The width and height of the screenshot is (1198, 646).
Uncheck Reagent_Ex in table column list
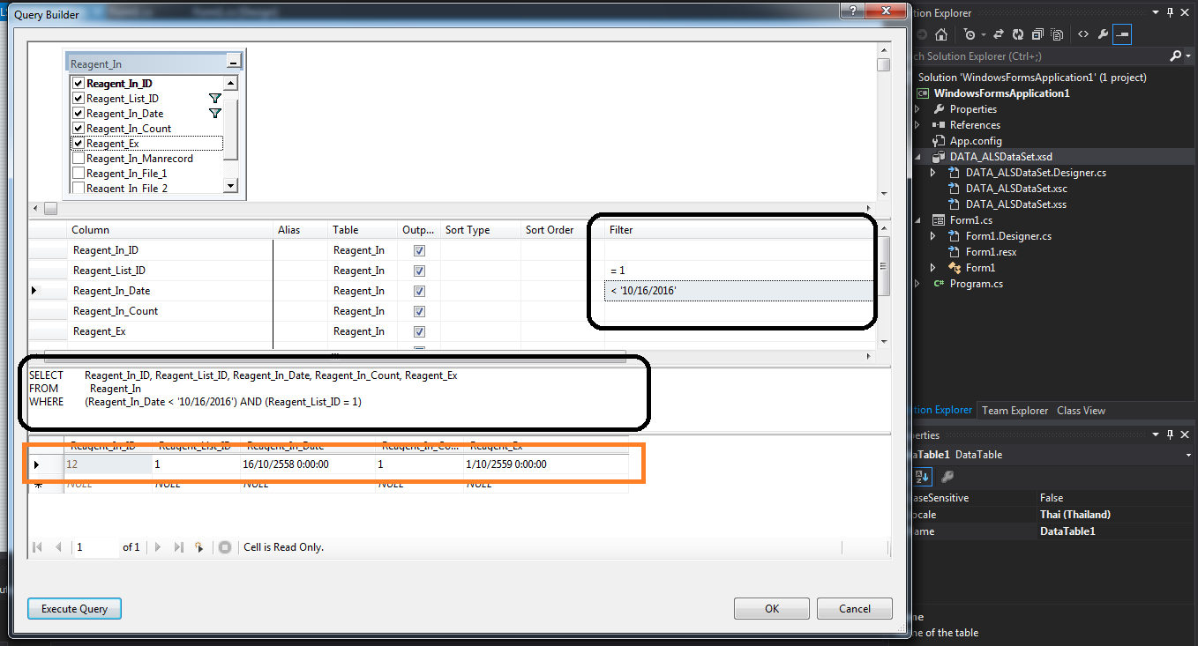pos(79,144)
